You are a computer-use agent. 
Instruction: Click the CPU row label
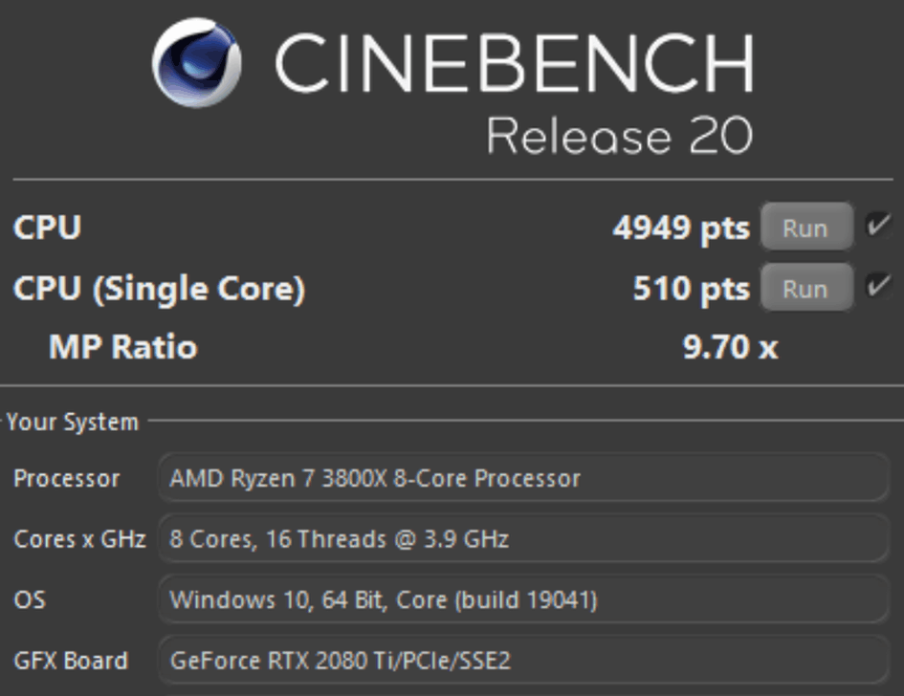tap(47, 227)
